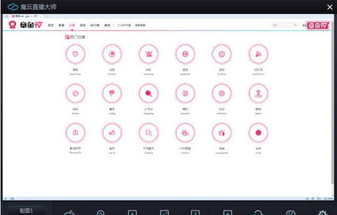Screen dimensions: 337x215
Task: Open the highlighted 分类 navigation tab
Action: (72, 25)
